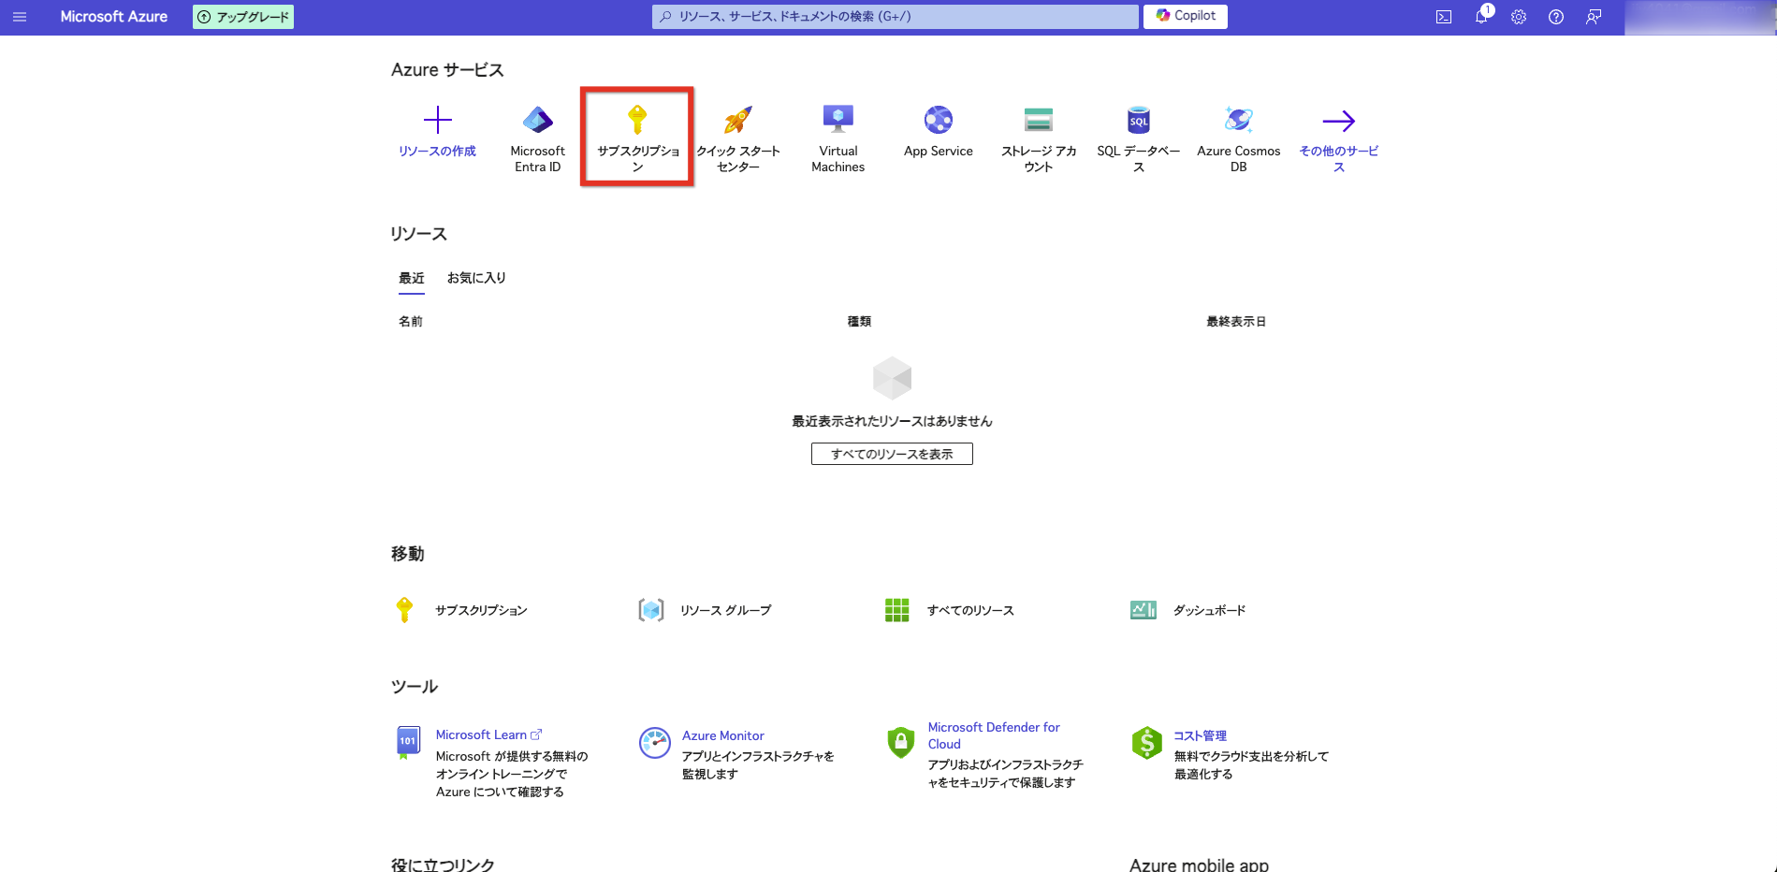Image resolution: width=1777 pixels, height=872 pixels.
Task: Click その他のサービス arrow
Action: coord(1339,121)
